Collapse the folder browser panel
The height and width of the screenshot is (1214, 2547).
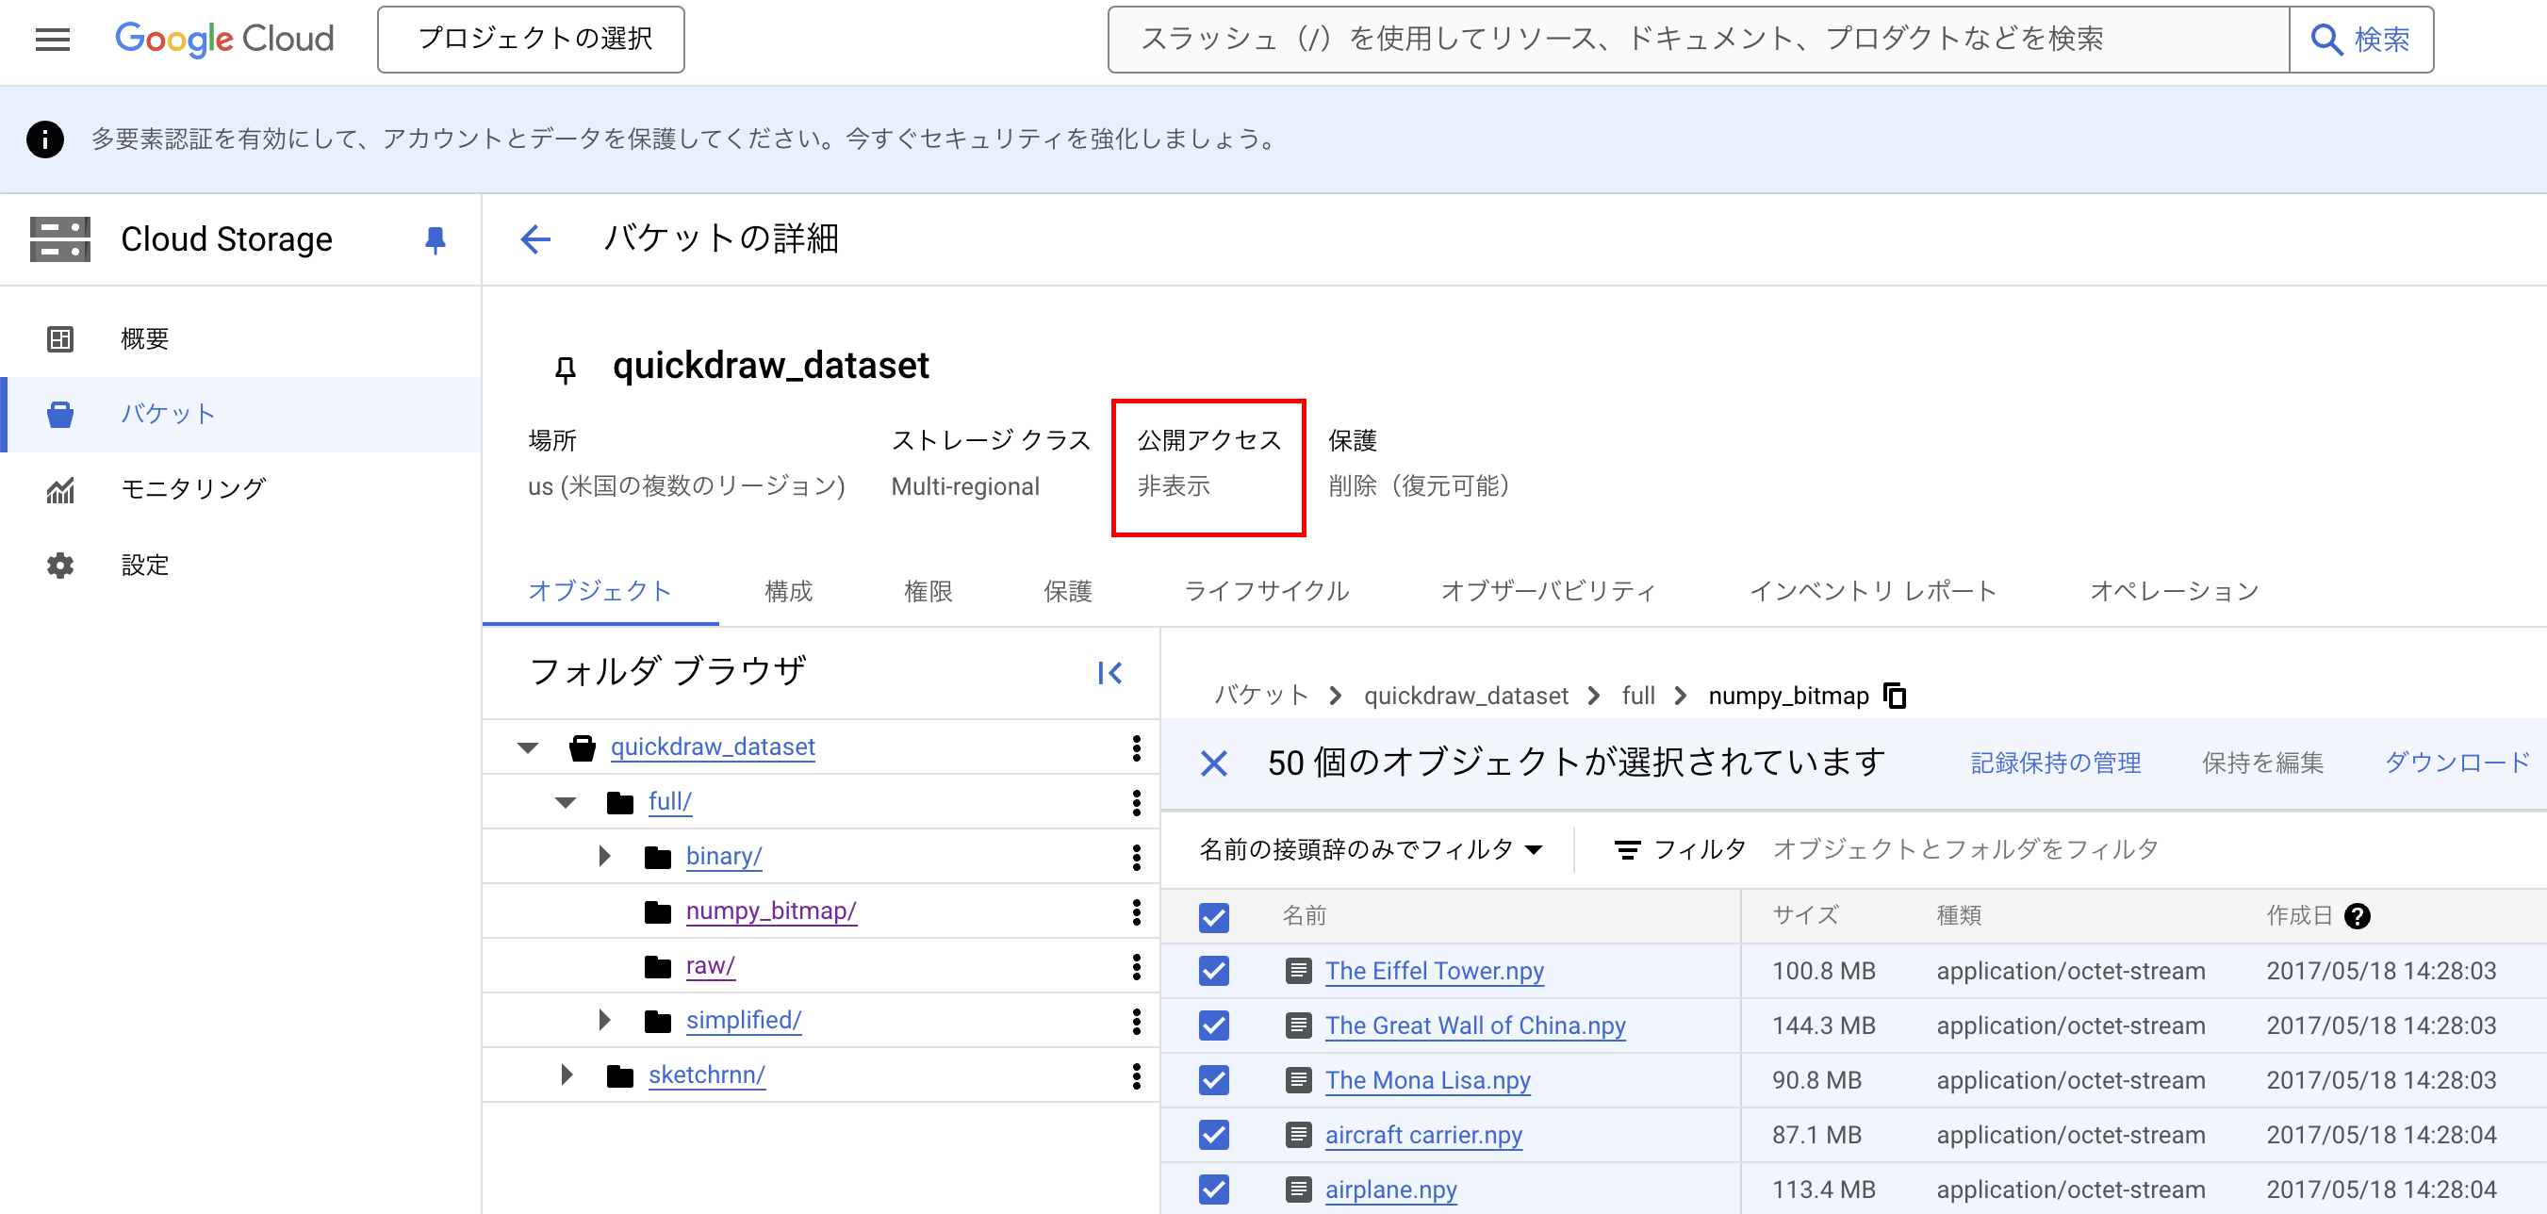point(1109,672)
